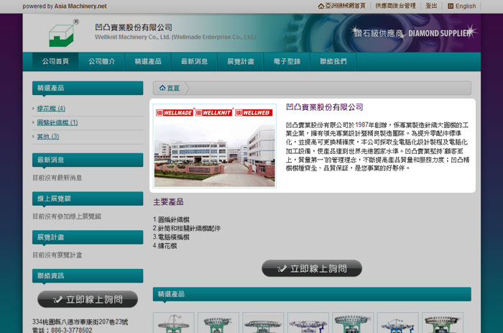Click the main 精選產品 section header bar
Viewport: 503px width, 333px height.
312,294
